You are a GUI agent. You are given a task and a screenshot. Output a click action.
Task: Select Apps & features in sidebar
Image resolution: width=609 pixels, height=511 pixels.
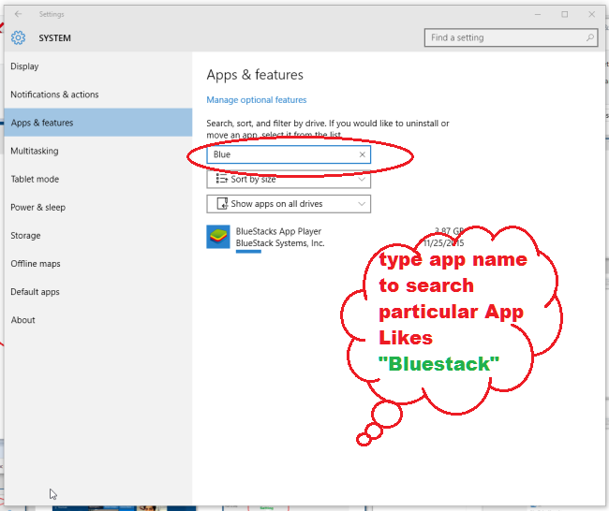click(x=97, y=123)
